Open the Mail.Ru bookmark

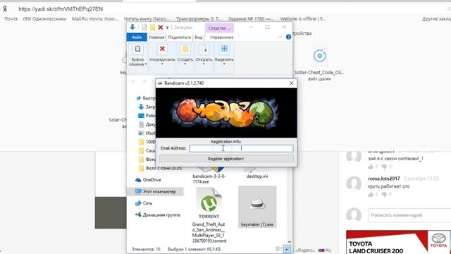(95, 19)
